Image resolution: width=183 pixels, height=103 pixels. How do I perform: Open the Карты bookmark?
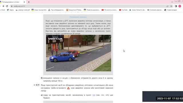point(10,10)
